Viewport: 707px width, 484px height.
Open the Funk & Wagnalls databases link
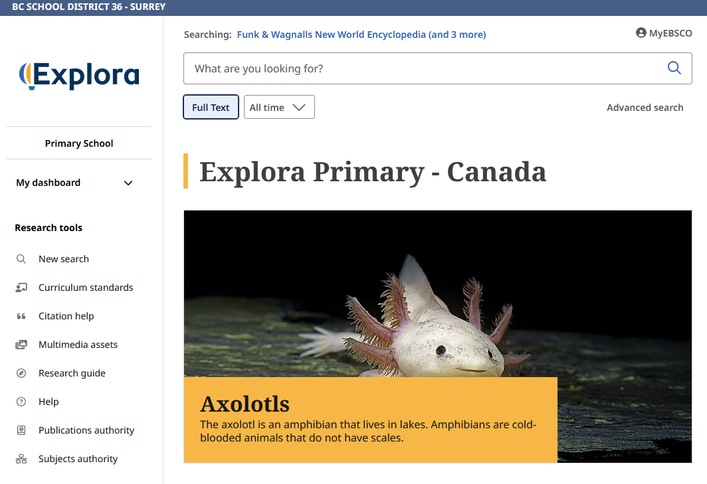(x=361, y=35)
